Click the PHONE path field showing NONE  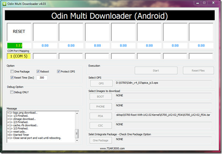163,107
